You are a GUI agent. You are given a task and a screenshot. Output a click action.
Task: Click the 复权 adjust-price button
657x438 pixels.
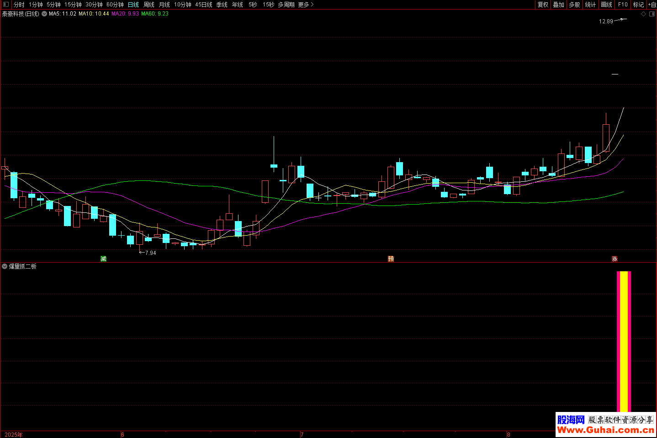[543, 5]
